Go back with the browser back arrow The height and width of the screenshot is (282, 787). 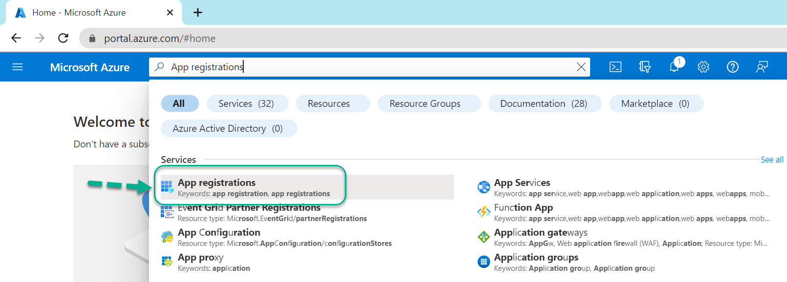tap(16, 38)
